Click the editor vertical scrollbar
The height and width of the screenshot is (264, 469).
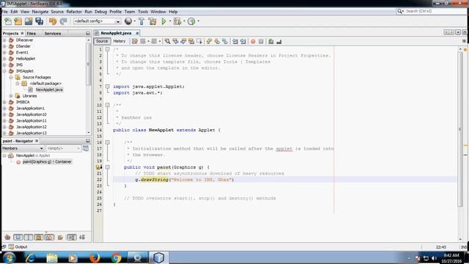(460, 129)
